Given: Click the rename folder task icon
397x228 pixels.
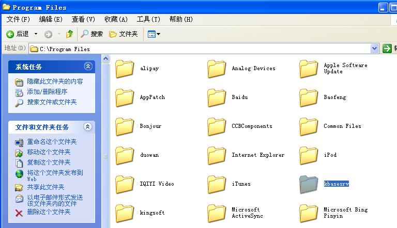Looking at the screenshot, I should click(19, 143).
